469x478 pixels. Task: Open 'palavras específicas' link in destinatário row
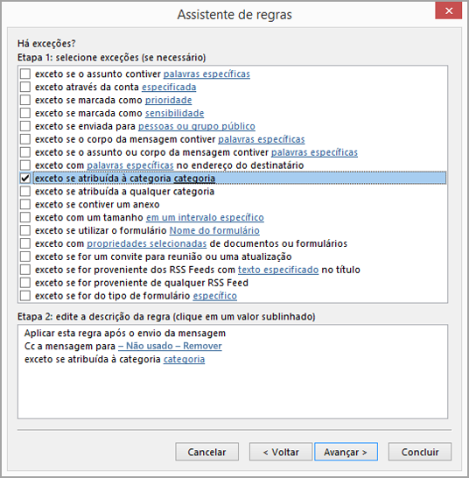(130, 165)
